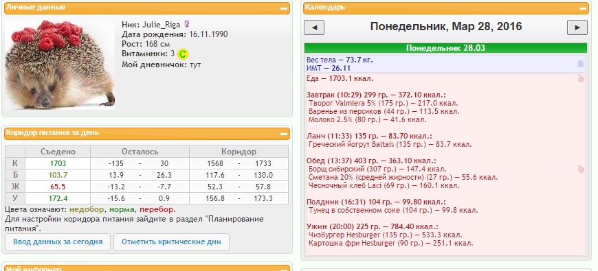Go to previous day with left arrow
Image resolution: width=598 pixels, height=271 pixels.
pos(314,27)
